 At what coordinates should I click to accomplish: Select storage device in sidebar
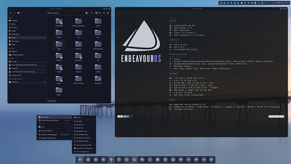point(27,61)
